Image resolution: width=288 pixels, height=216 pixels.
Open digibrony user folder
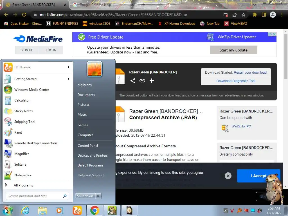[x=85, y=85]
